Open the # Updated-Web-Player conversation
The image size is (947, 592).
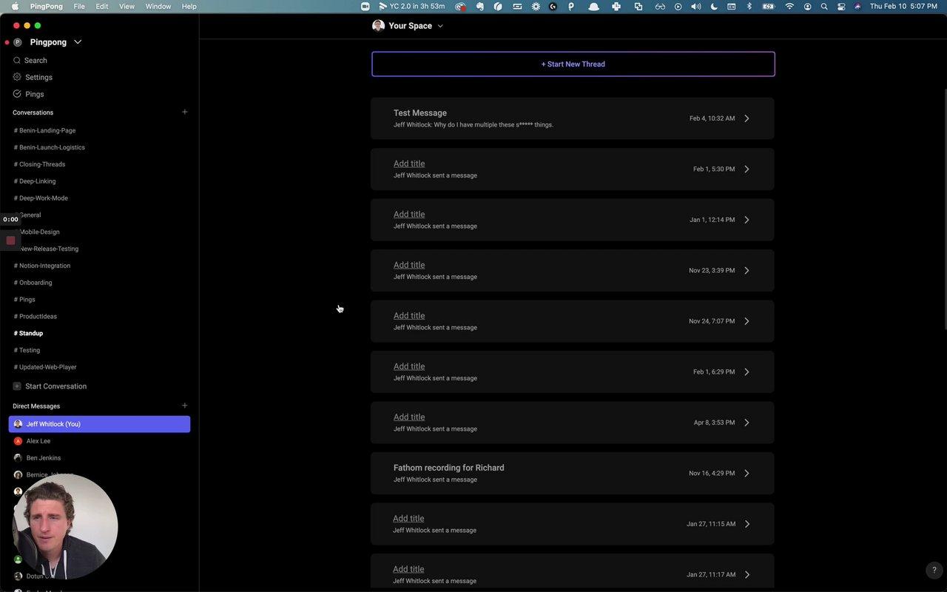(x=45, y=367)
